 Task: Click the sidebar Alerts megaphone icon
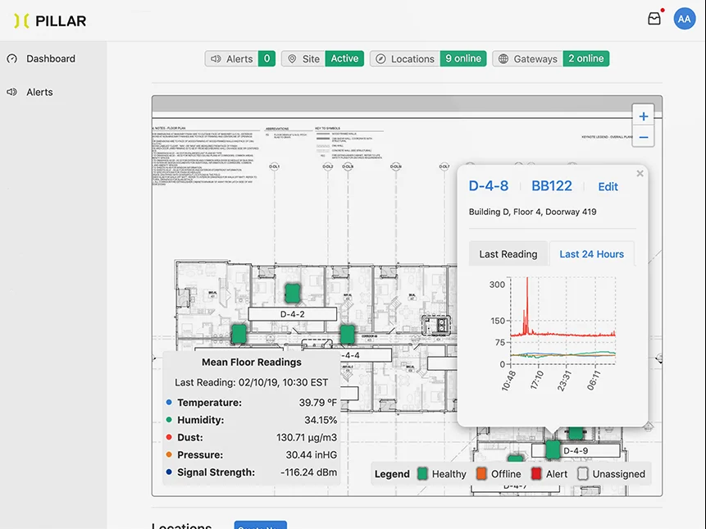[12, 92]
